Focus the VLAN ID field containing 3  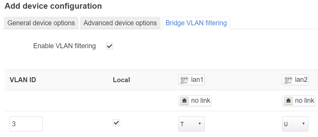(26, 124)
